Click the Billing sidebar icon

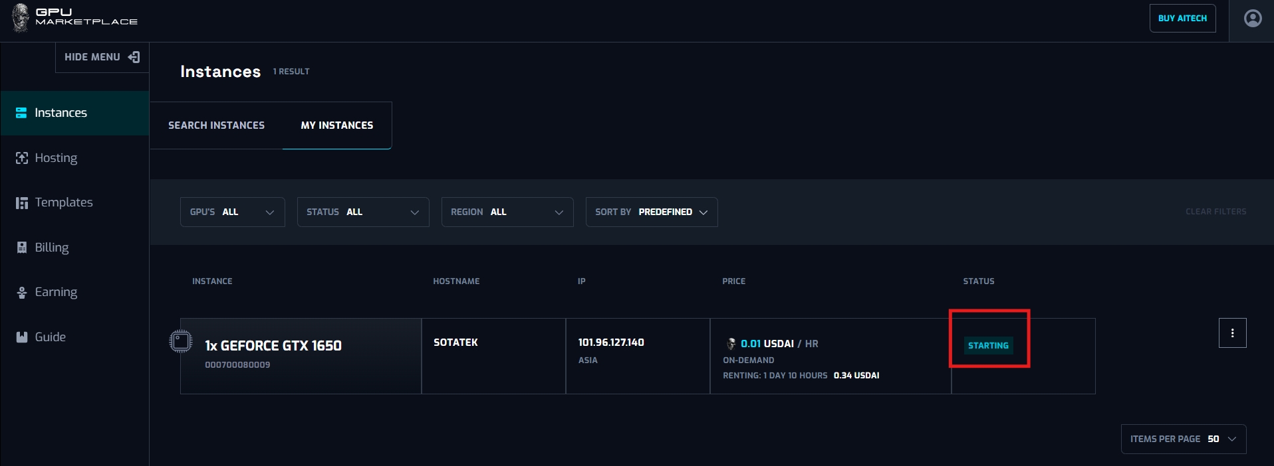point(21,248)
